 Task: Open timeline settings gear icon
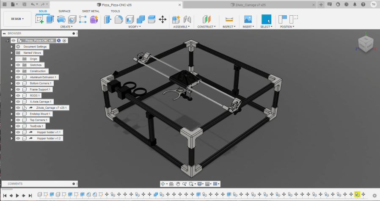[x=374, y=195]
